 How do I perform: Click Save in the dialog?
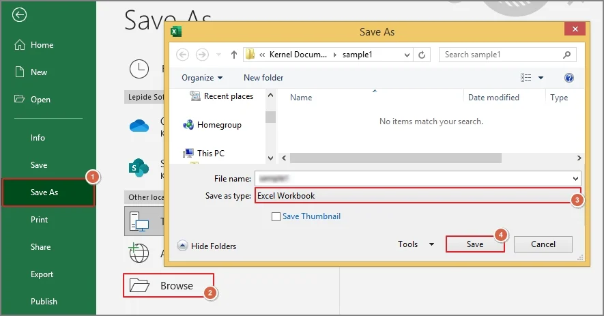tap(475, 244)
